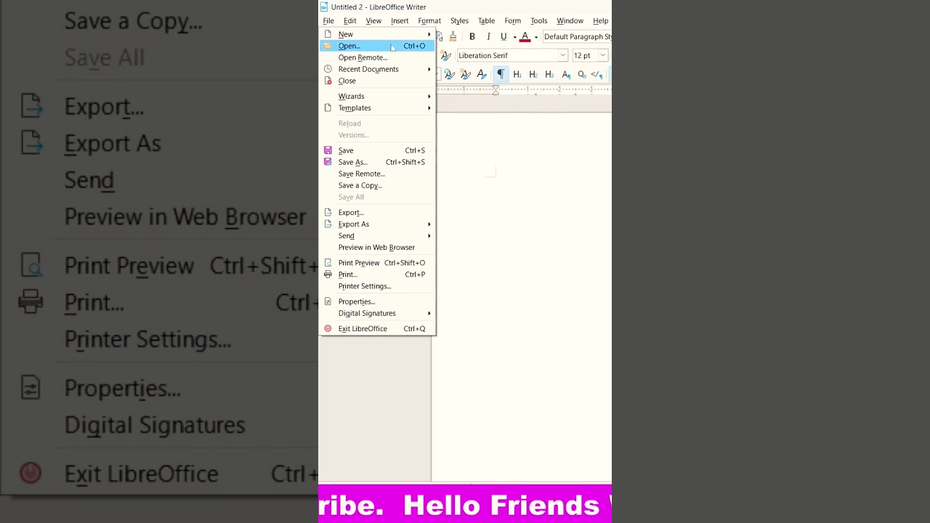Apply the red font color

(525, 36)
